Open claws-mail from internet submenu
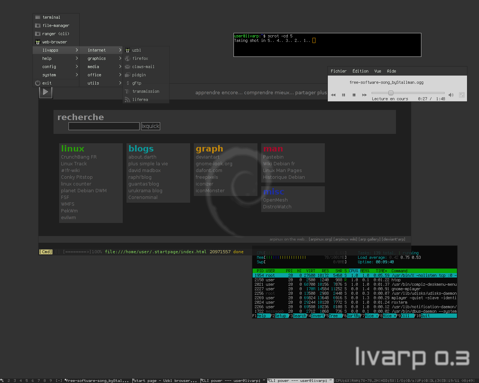 146,67
